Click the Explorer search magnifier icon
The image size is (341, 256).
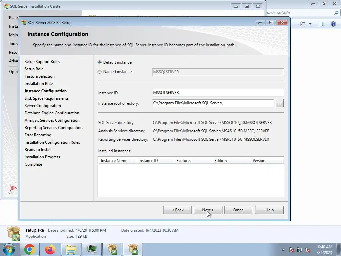[x=336, y=13]
